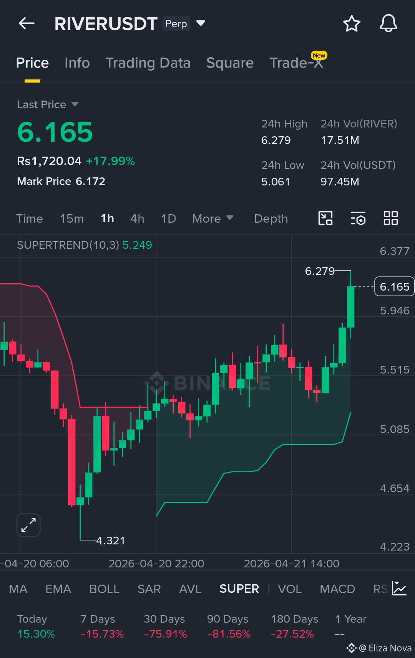415x658 pixels.
Task: Open price alerts with the bell icon
Action: coord(388,23)
